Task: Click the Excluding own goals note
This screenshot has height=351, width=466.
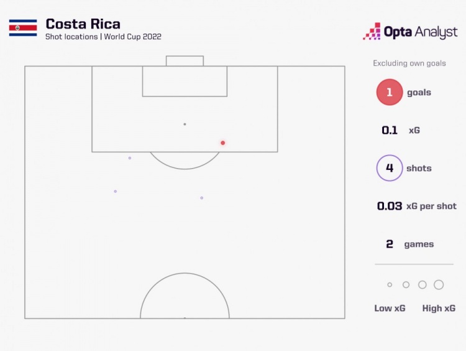Action: click(409, 63)
